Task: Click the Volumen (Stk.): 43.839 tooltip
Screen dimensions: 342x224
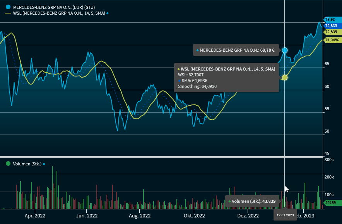Action: tap(252, 201)
